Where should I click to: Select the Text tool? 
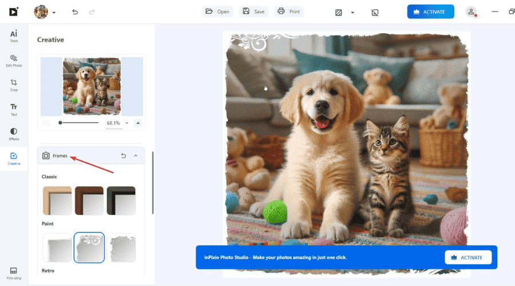[14, 110]
